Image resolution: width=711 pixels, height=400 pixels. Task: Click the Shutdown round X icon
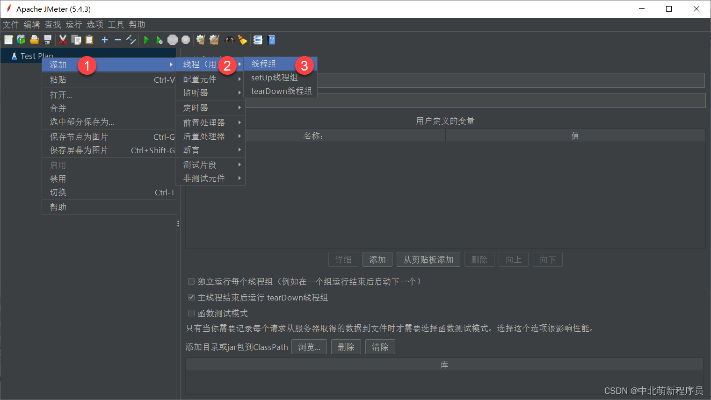[186, 40]
